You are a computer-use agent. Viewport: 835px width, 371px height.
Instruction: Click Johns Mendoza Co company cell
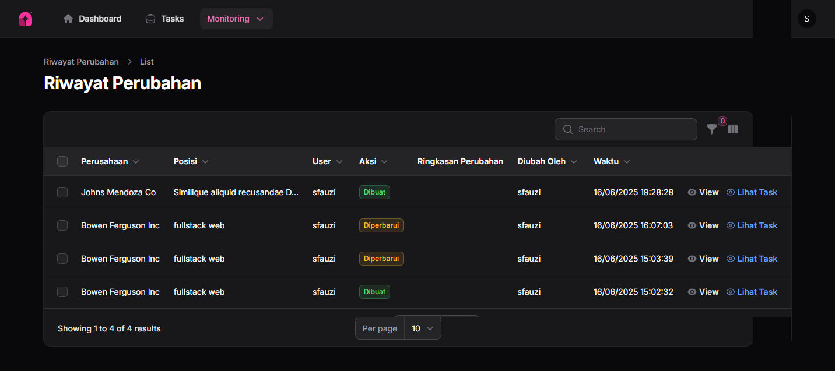(118, 192)
